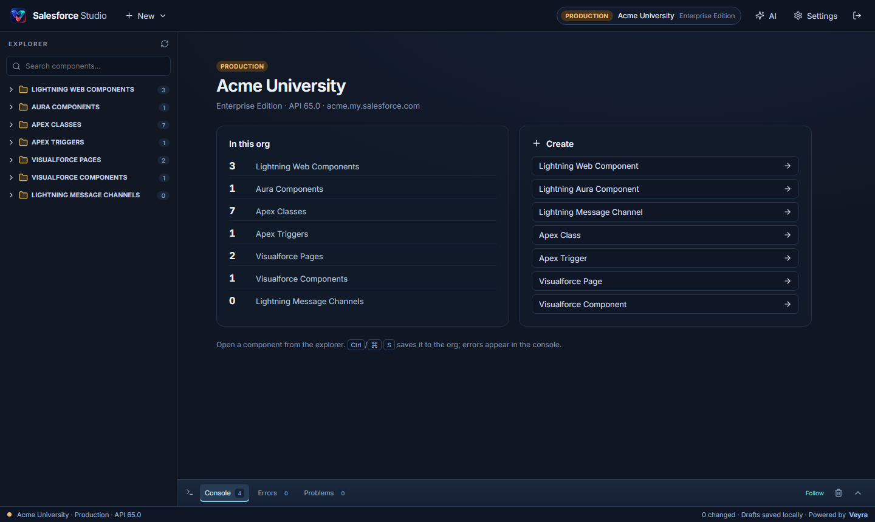Click the arrow on the Visualforce Page row
Image resolution: width=875 pixels, height=522 pixels.
(787, 281)
